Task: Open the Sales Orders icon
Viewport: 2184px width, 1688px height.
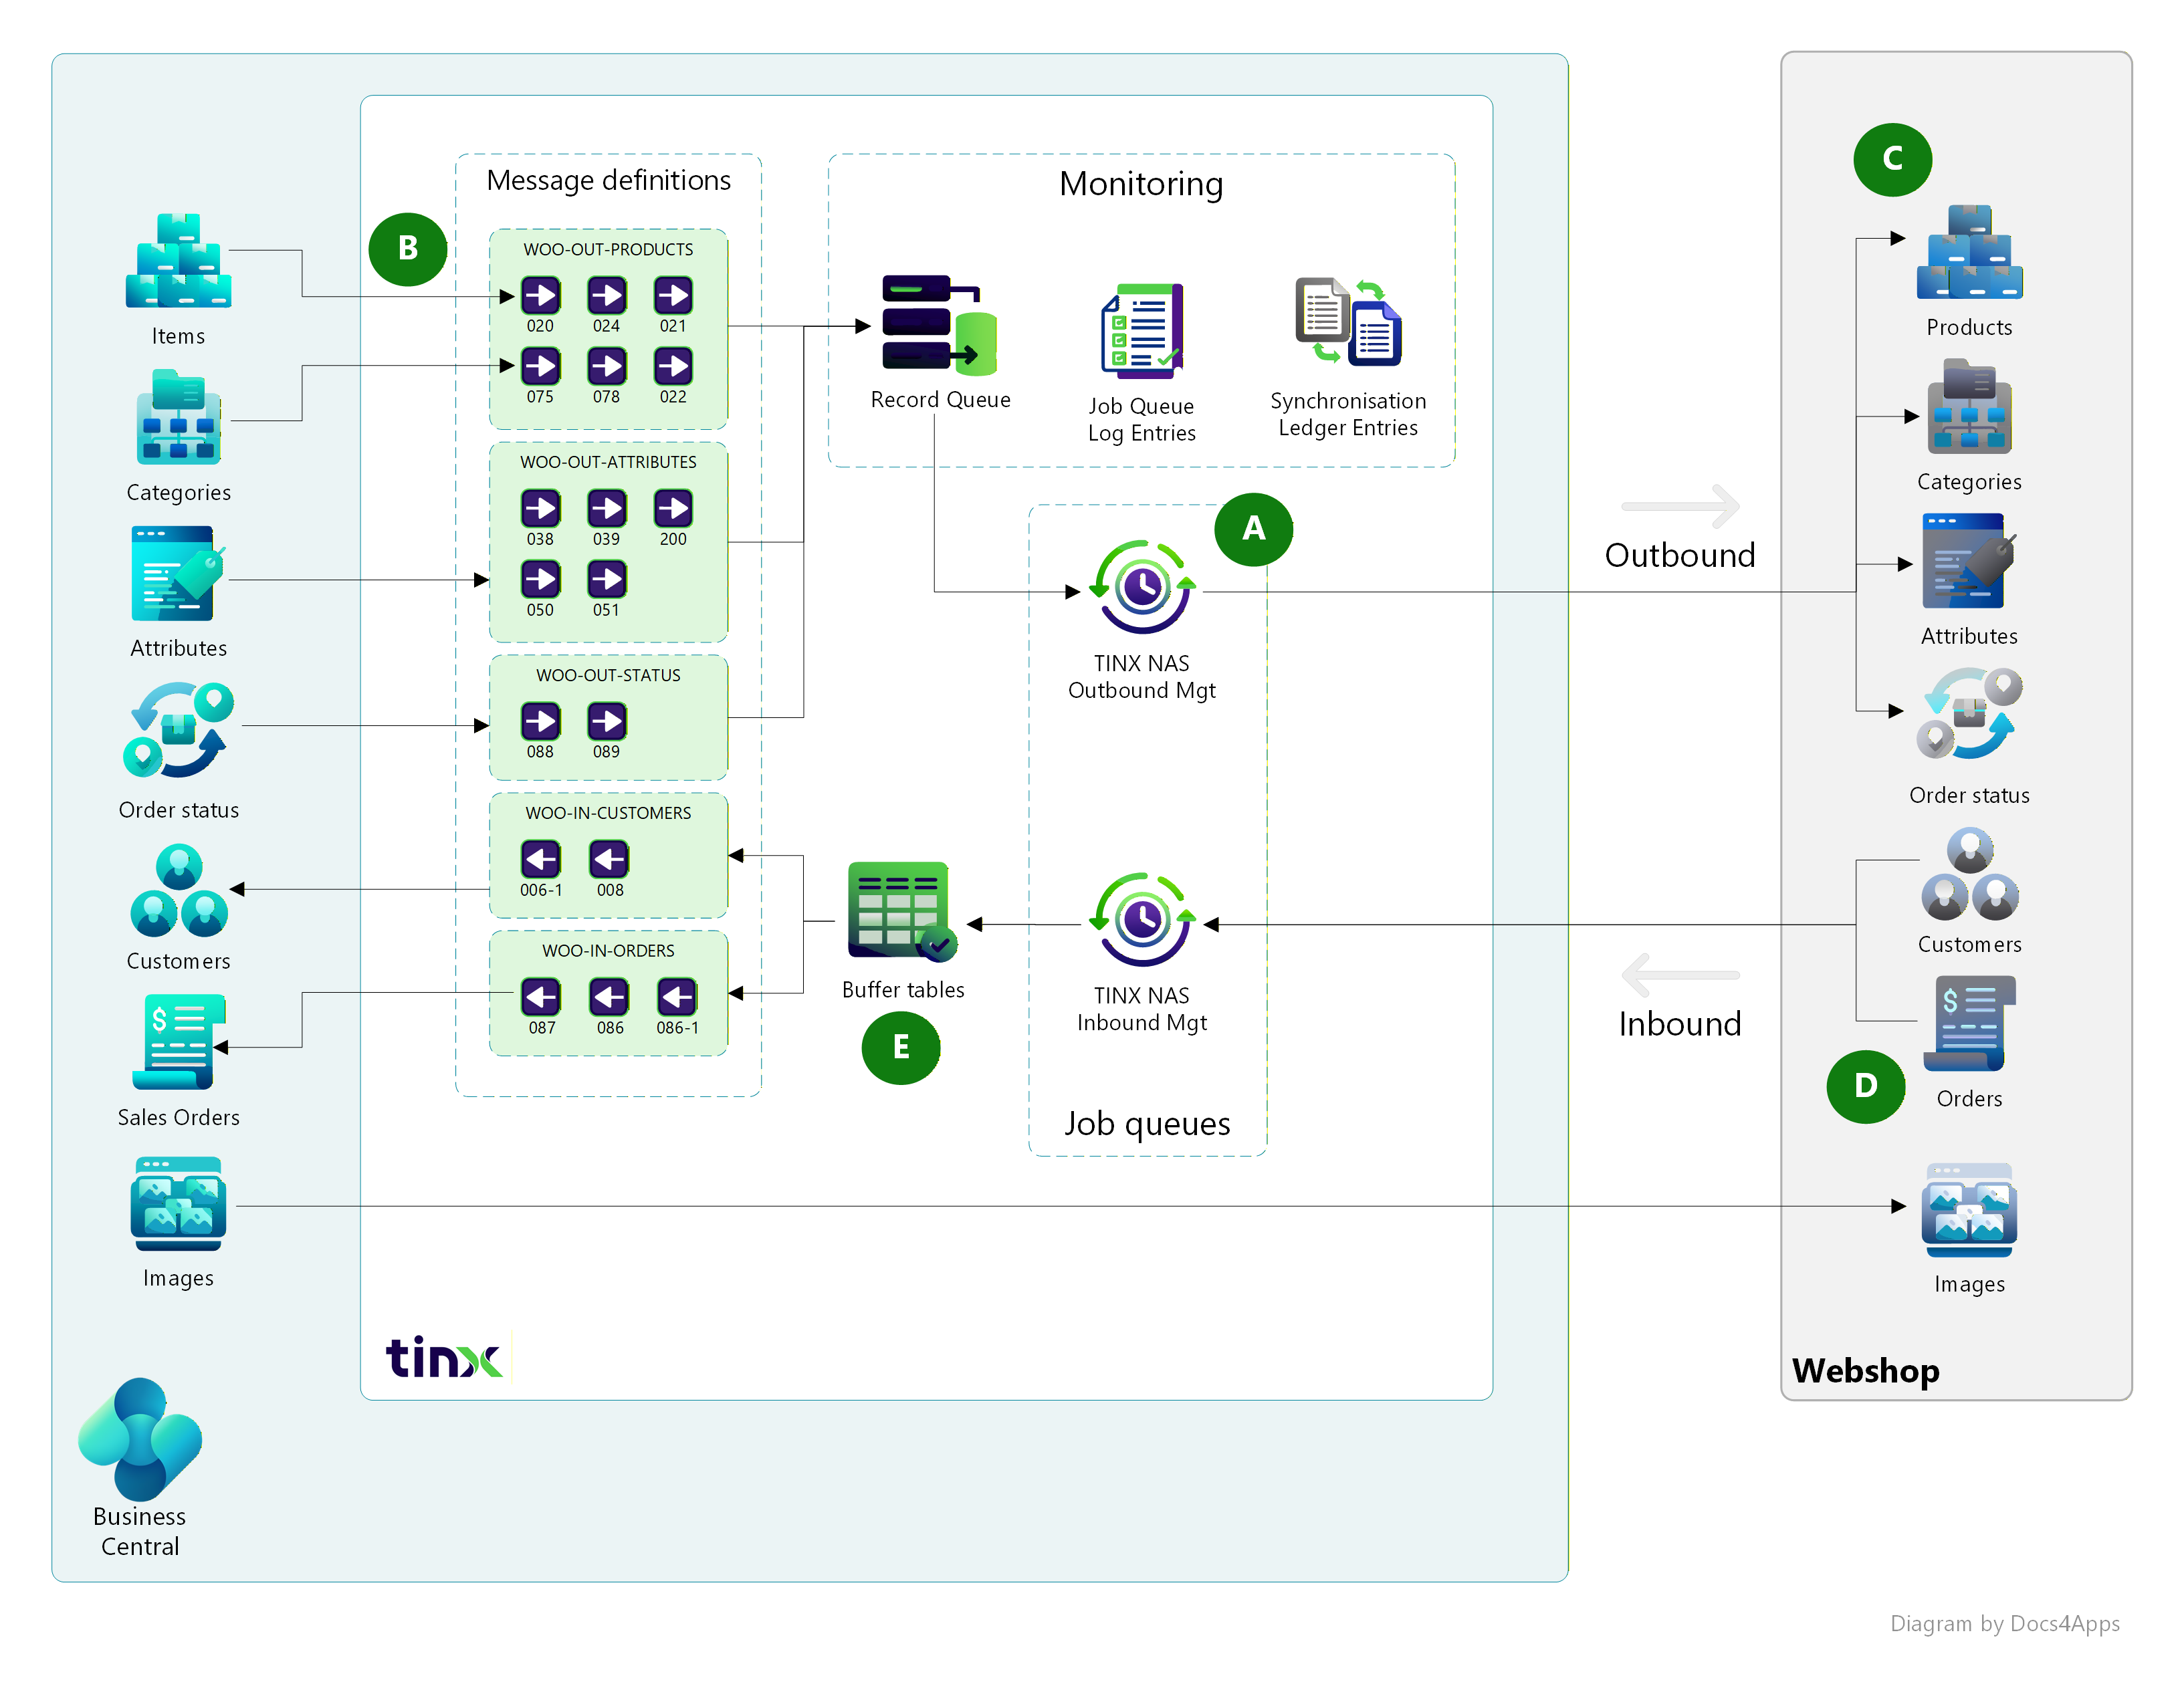Action: (x=178, y=1041)
